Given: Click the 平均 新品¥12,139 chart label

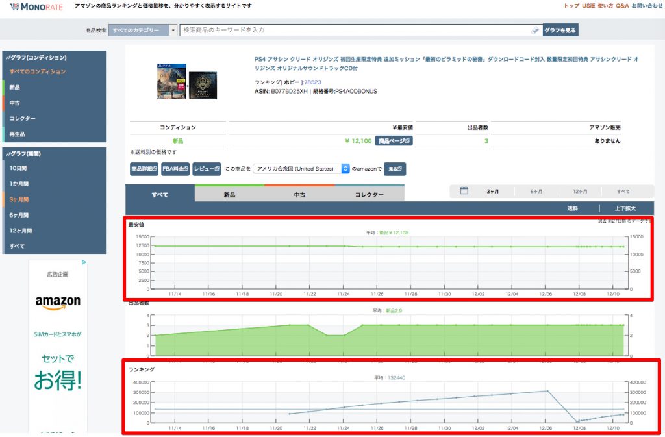Looking at the screenshot, I should (387, 232).
